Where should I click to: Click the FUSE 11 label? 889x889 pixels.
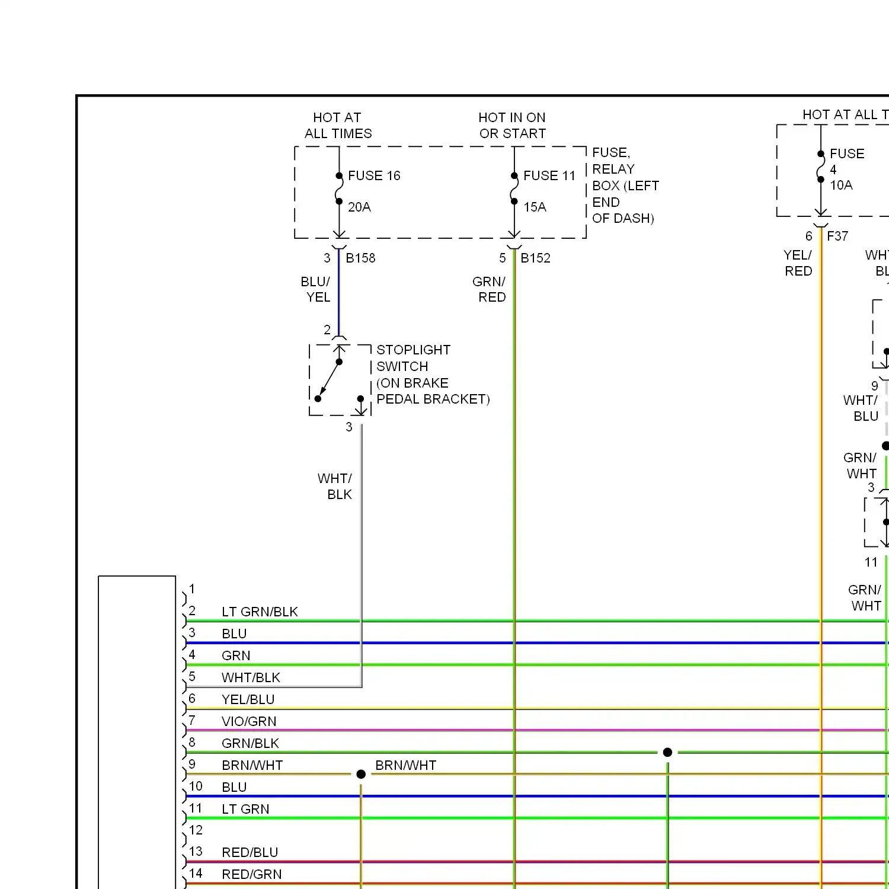click(x=549, y=176)
